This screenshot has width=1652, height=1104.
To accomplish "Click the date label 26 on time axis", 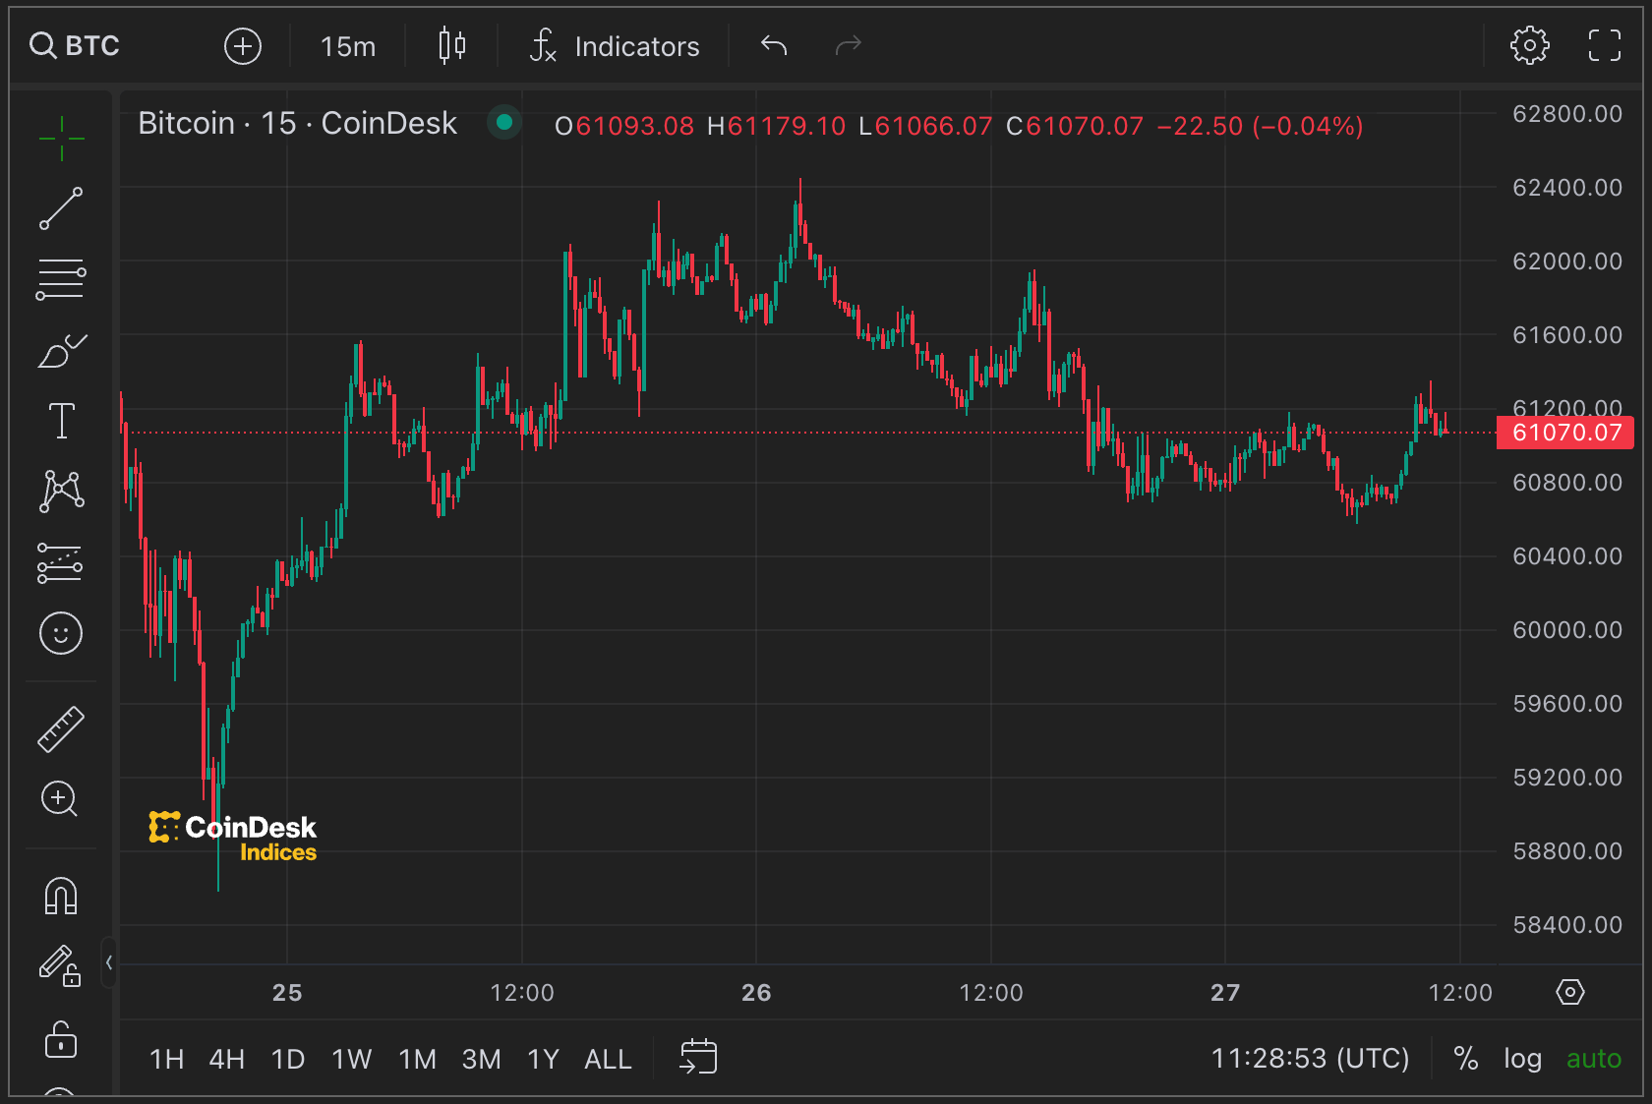I will pos(756,992).
